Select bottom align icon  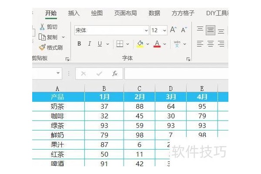[221, 31]
